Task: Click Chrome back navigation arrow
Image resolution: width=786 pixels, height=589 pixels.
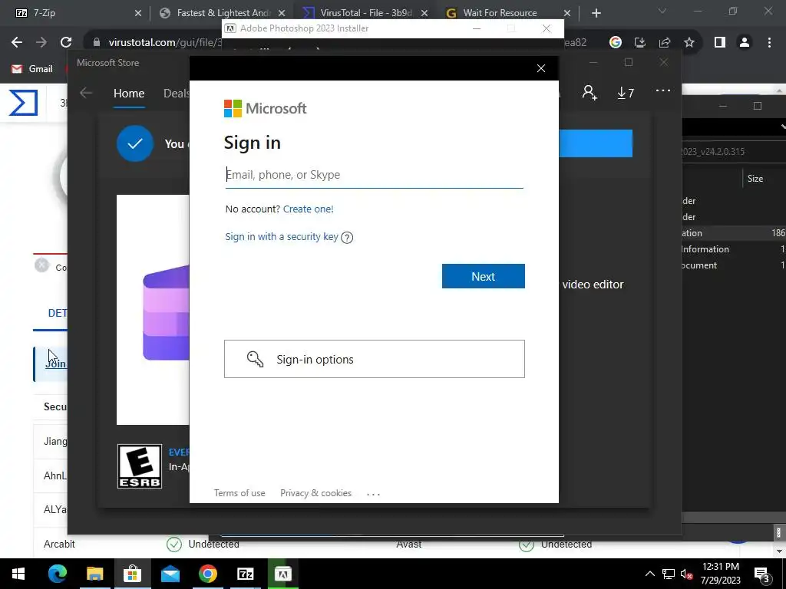Action: coord(17,43)
